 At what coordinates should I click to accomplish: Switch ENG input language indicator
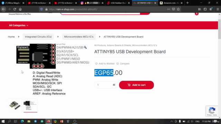[198, 121]
